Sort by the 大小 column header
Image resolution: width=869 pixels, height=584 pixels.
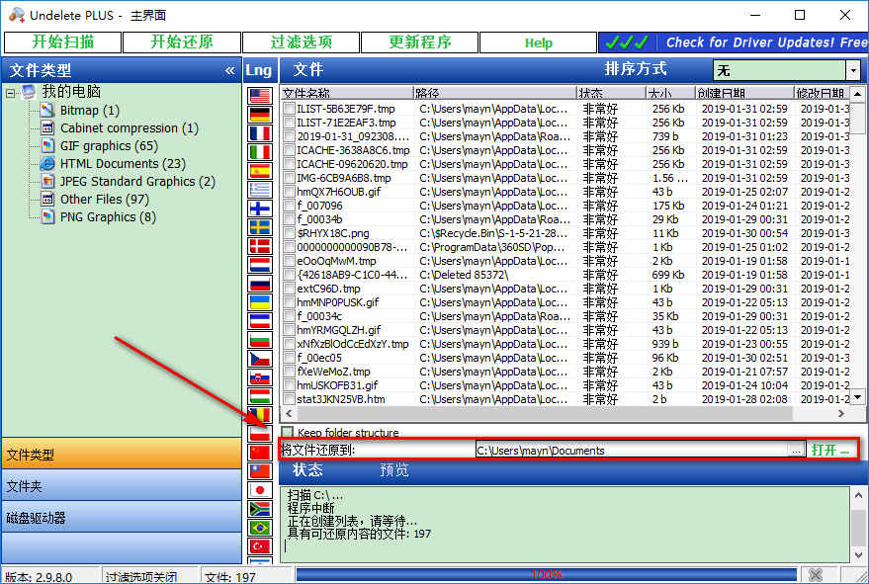[x=670, y=93]
